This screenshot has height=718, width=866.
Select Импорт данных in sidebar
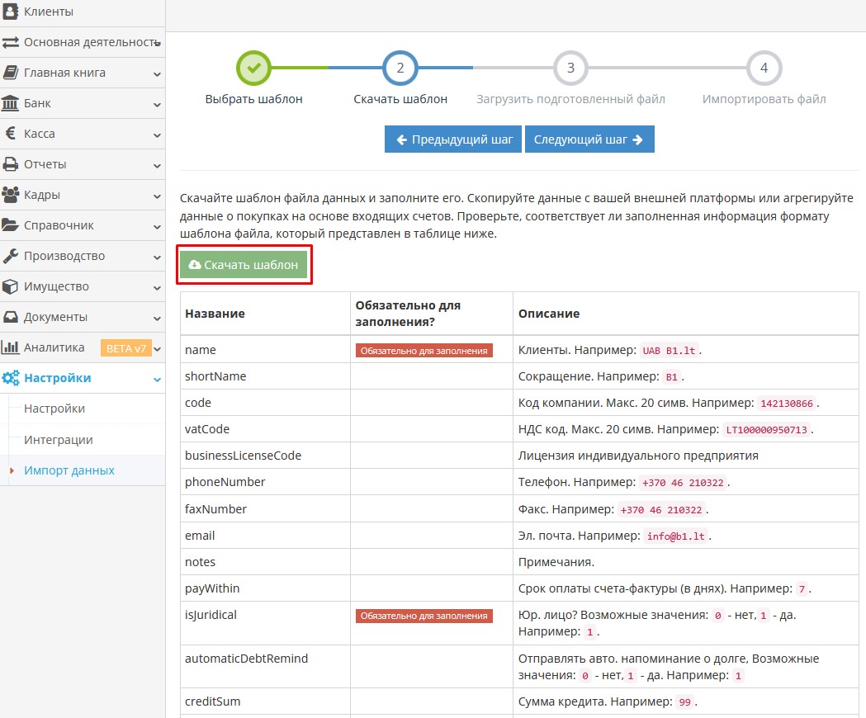click(x=69, y=470)
